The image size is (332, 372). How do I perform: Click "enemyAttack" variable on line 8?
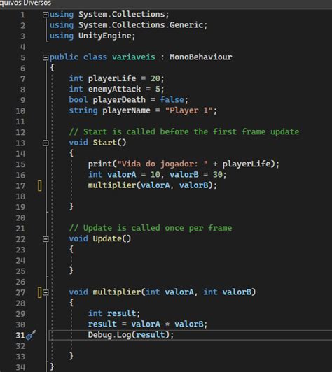[115, 90]
